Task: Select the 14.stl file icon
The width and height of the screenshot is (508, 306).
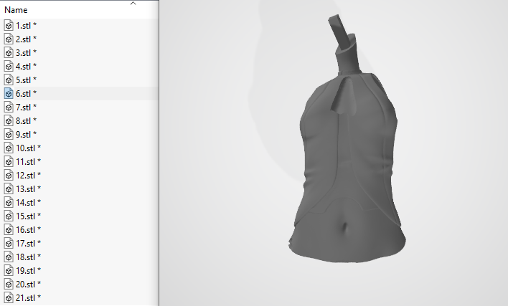Action: pos(9,202)
